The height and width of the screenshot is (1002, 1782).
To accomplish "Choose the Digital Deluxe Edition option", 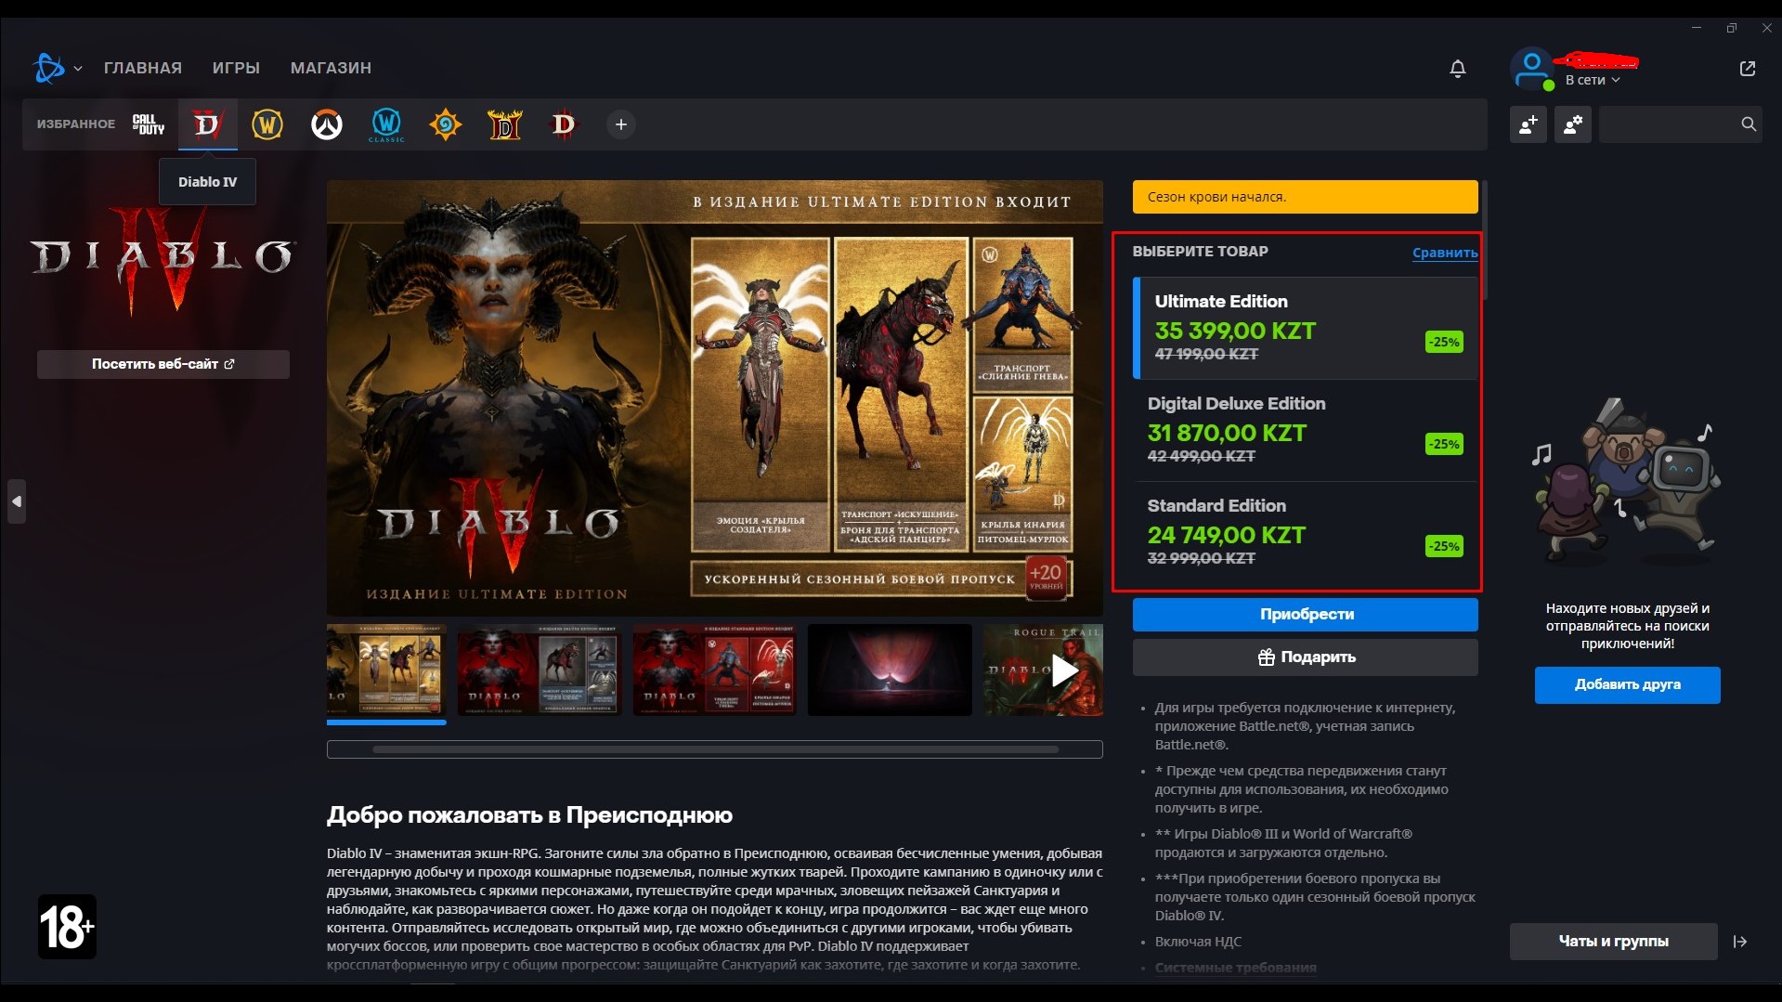I will tap(1305, 431).
